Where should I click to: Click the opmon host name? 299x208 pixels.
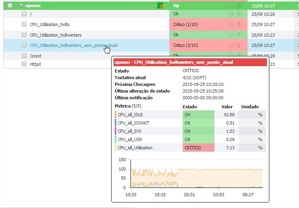(32, 6)
